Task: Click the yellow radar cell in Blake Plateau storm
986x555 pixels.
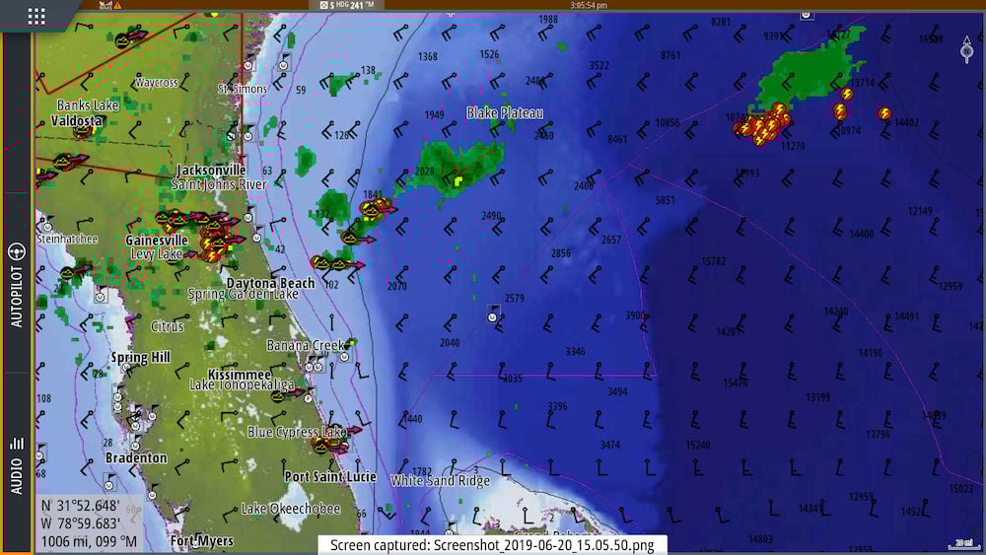Action: pos(458,180)
